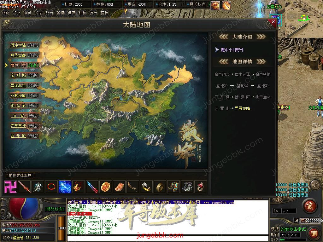
Task: Open the 战力 menu
Action: (x=49, y=13)
